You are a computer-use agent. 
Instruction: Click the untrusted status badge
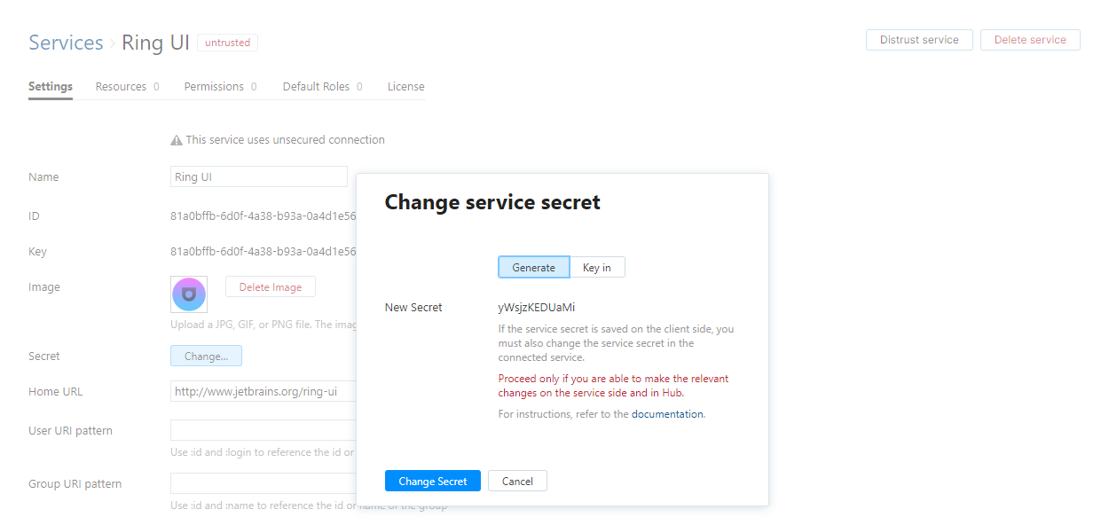(x=227, y=42)
